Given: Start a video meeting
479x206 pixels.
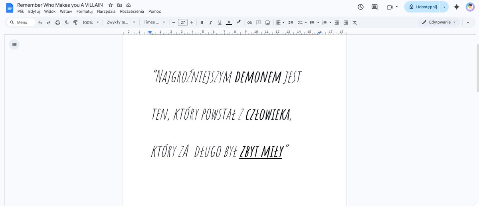Looking at the screenshot, I should coord(390,7).
